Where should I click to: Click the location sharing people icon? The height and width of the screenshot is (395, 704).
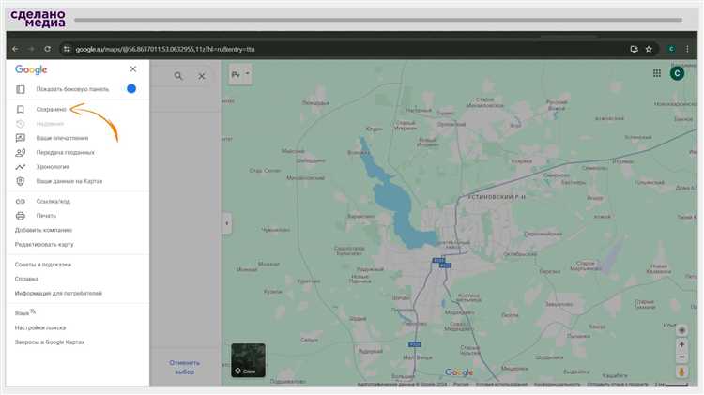pos(21,152)
